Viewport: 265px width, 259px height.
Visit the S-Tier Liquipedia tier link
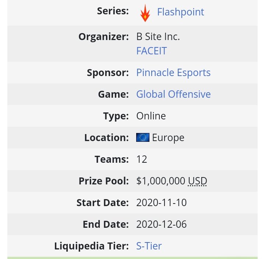click(149, 246)
